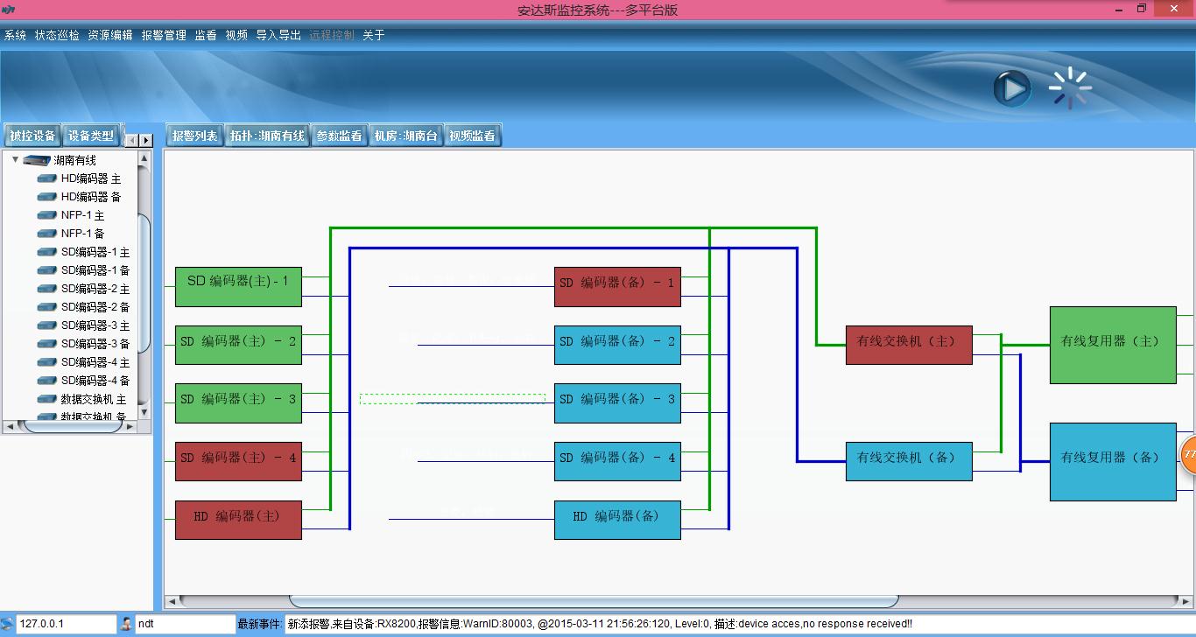Image resolution: width=1196 pixels, height=637 pixels.
Task: Click the SD编码器-1 主 device icon
Action: click(x=47, y=252)
